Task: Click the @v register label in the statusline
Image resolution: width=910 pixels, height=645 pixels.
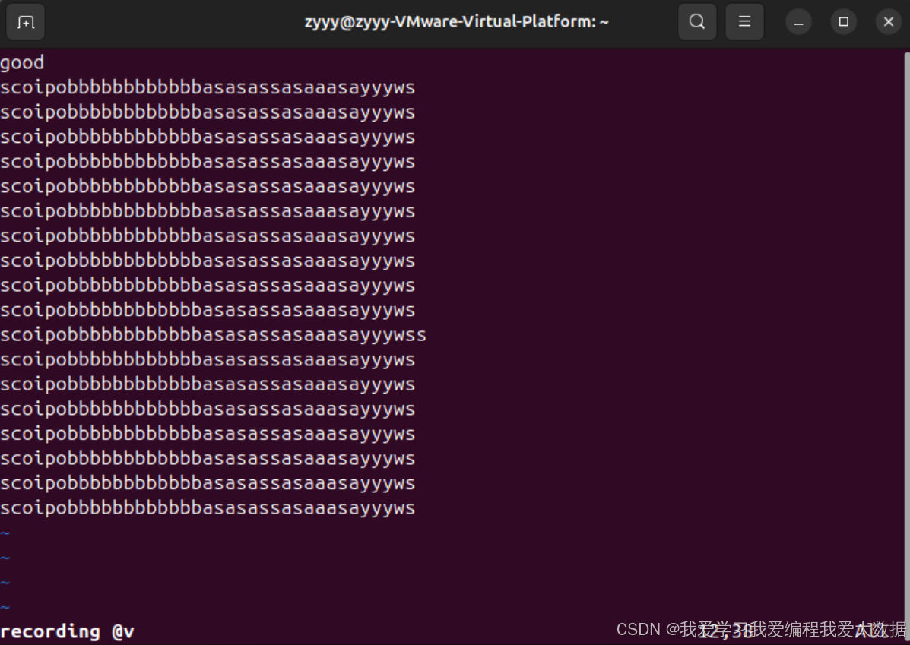Action: (x=122, y=631)
